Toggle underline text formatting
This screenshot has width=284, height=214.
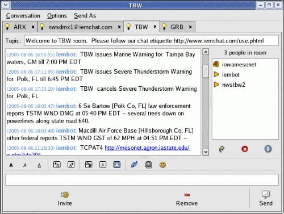[39, 165]
